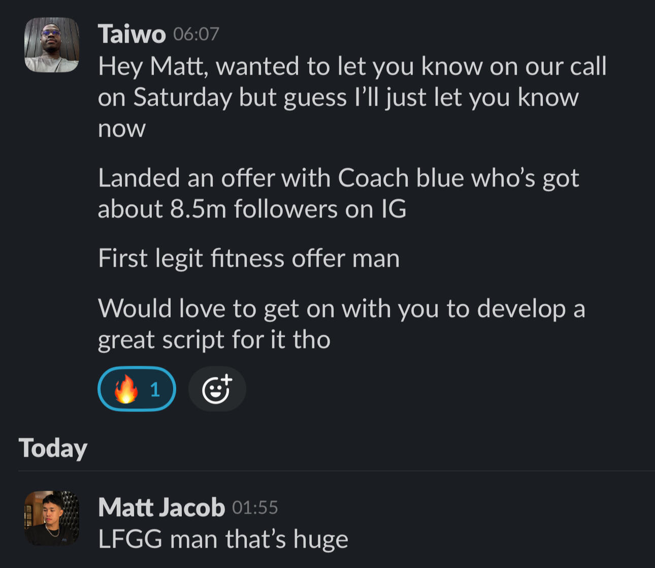Click the Taiwo sender name
The image size is (655, 568).
(132, 35)
